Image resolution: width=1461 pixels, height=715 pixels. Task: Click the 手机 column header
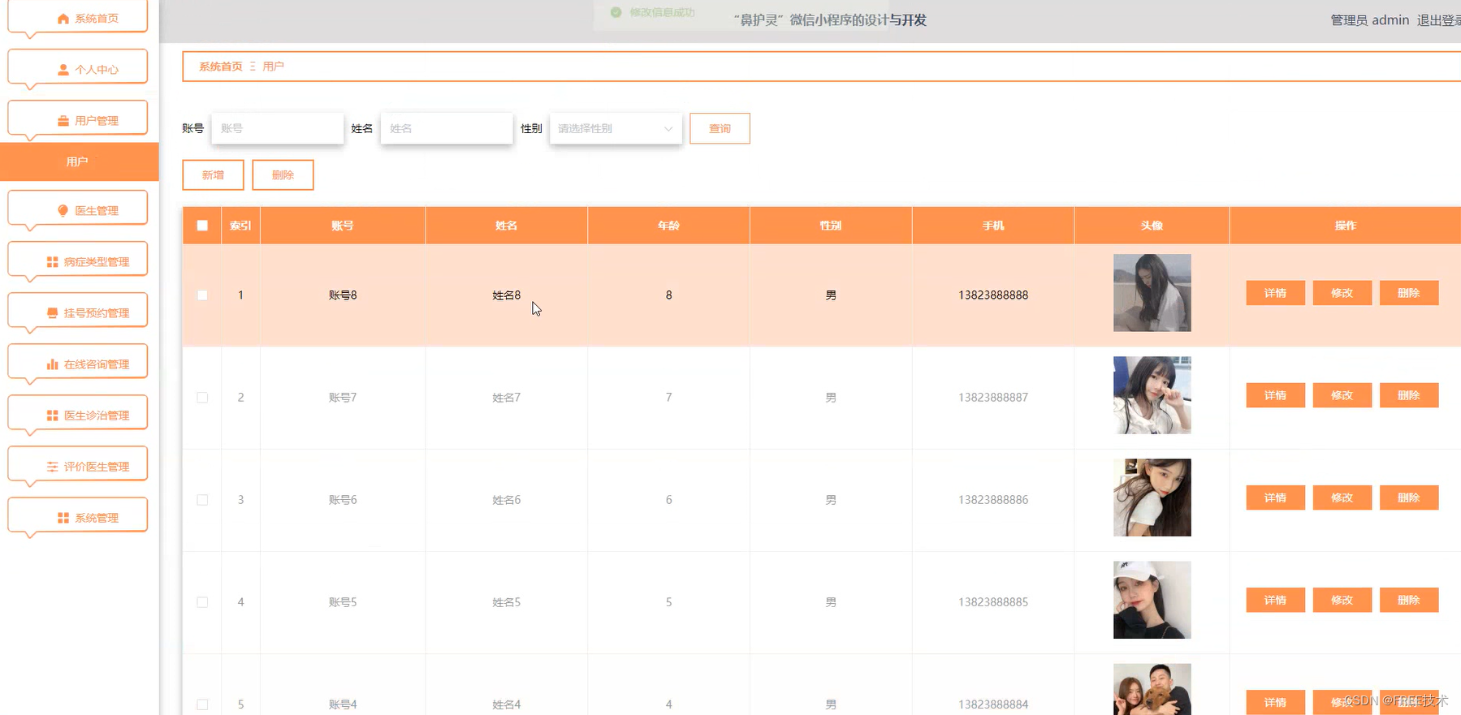(993, 226)
